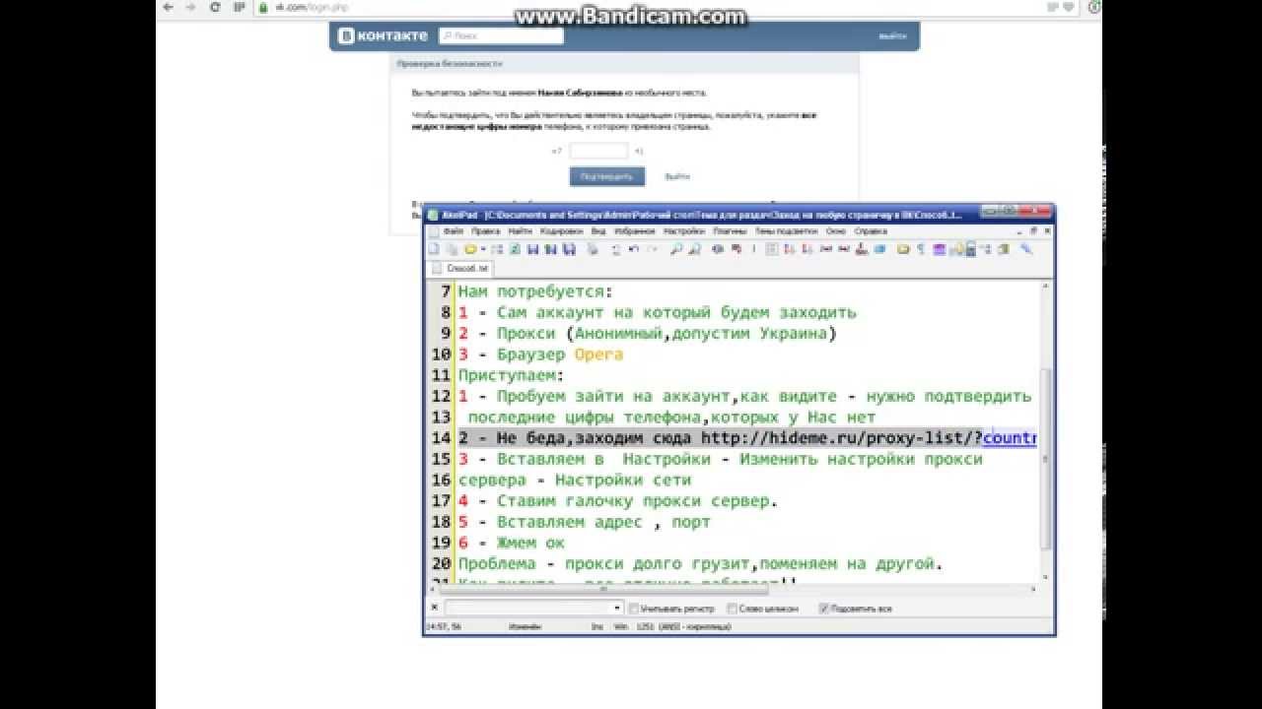Image resolution: width=1262 pixels, height=709 pixels.
Task: Click the new document icon in AkelPad toolbar
Action: [433, 250]
